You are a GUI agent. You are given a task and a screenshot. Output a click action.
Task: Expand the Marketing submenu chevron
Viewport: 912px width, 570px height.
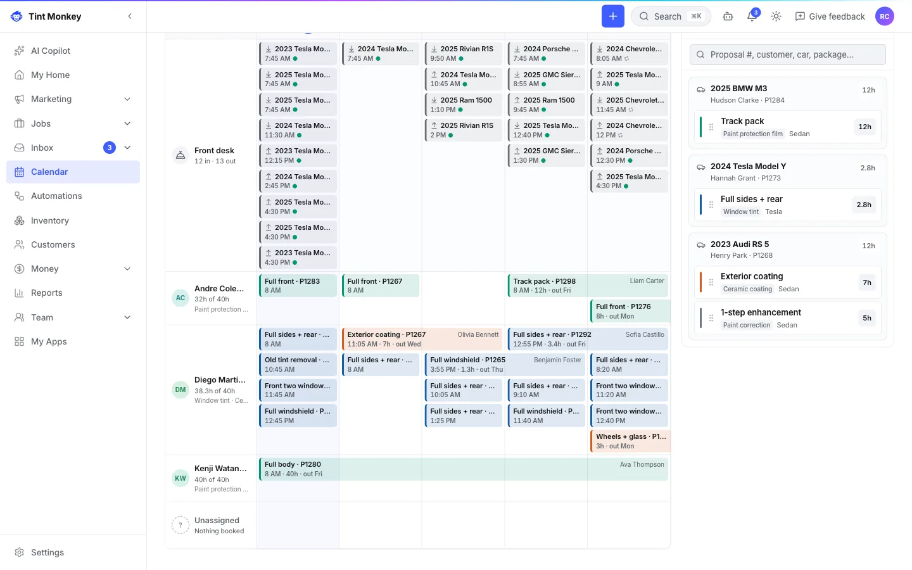(x=127, y=99)
